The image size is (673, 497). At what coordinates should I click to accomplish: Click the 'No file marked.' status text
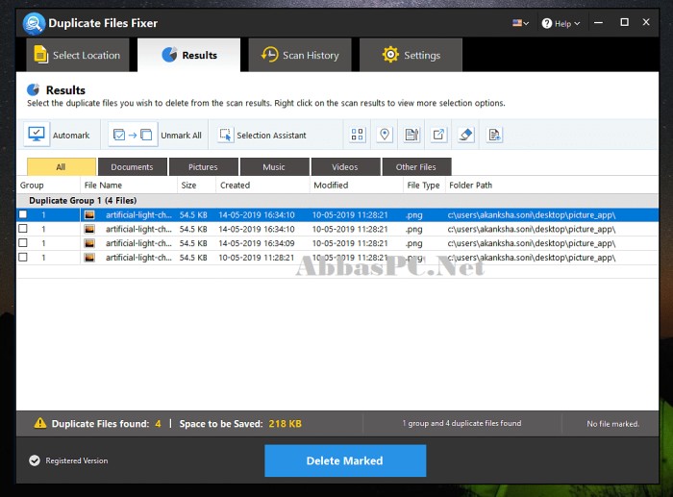(613, 424)
